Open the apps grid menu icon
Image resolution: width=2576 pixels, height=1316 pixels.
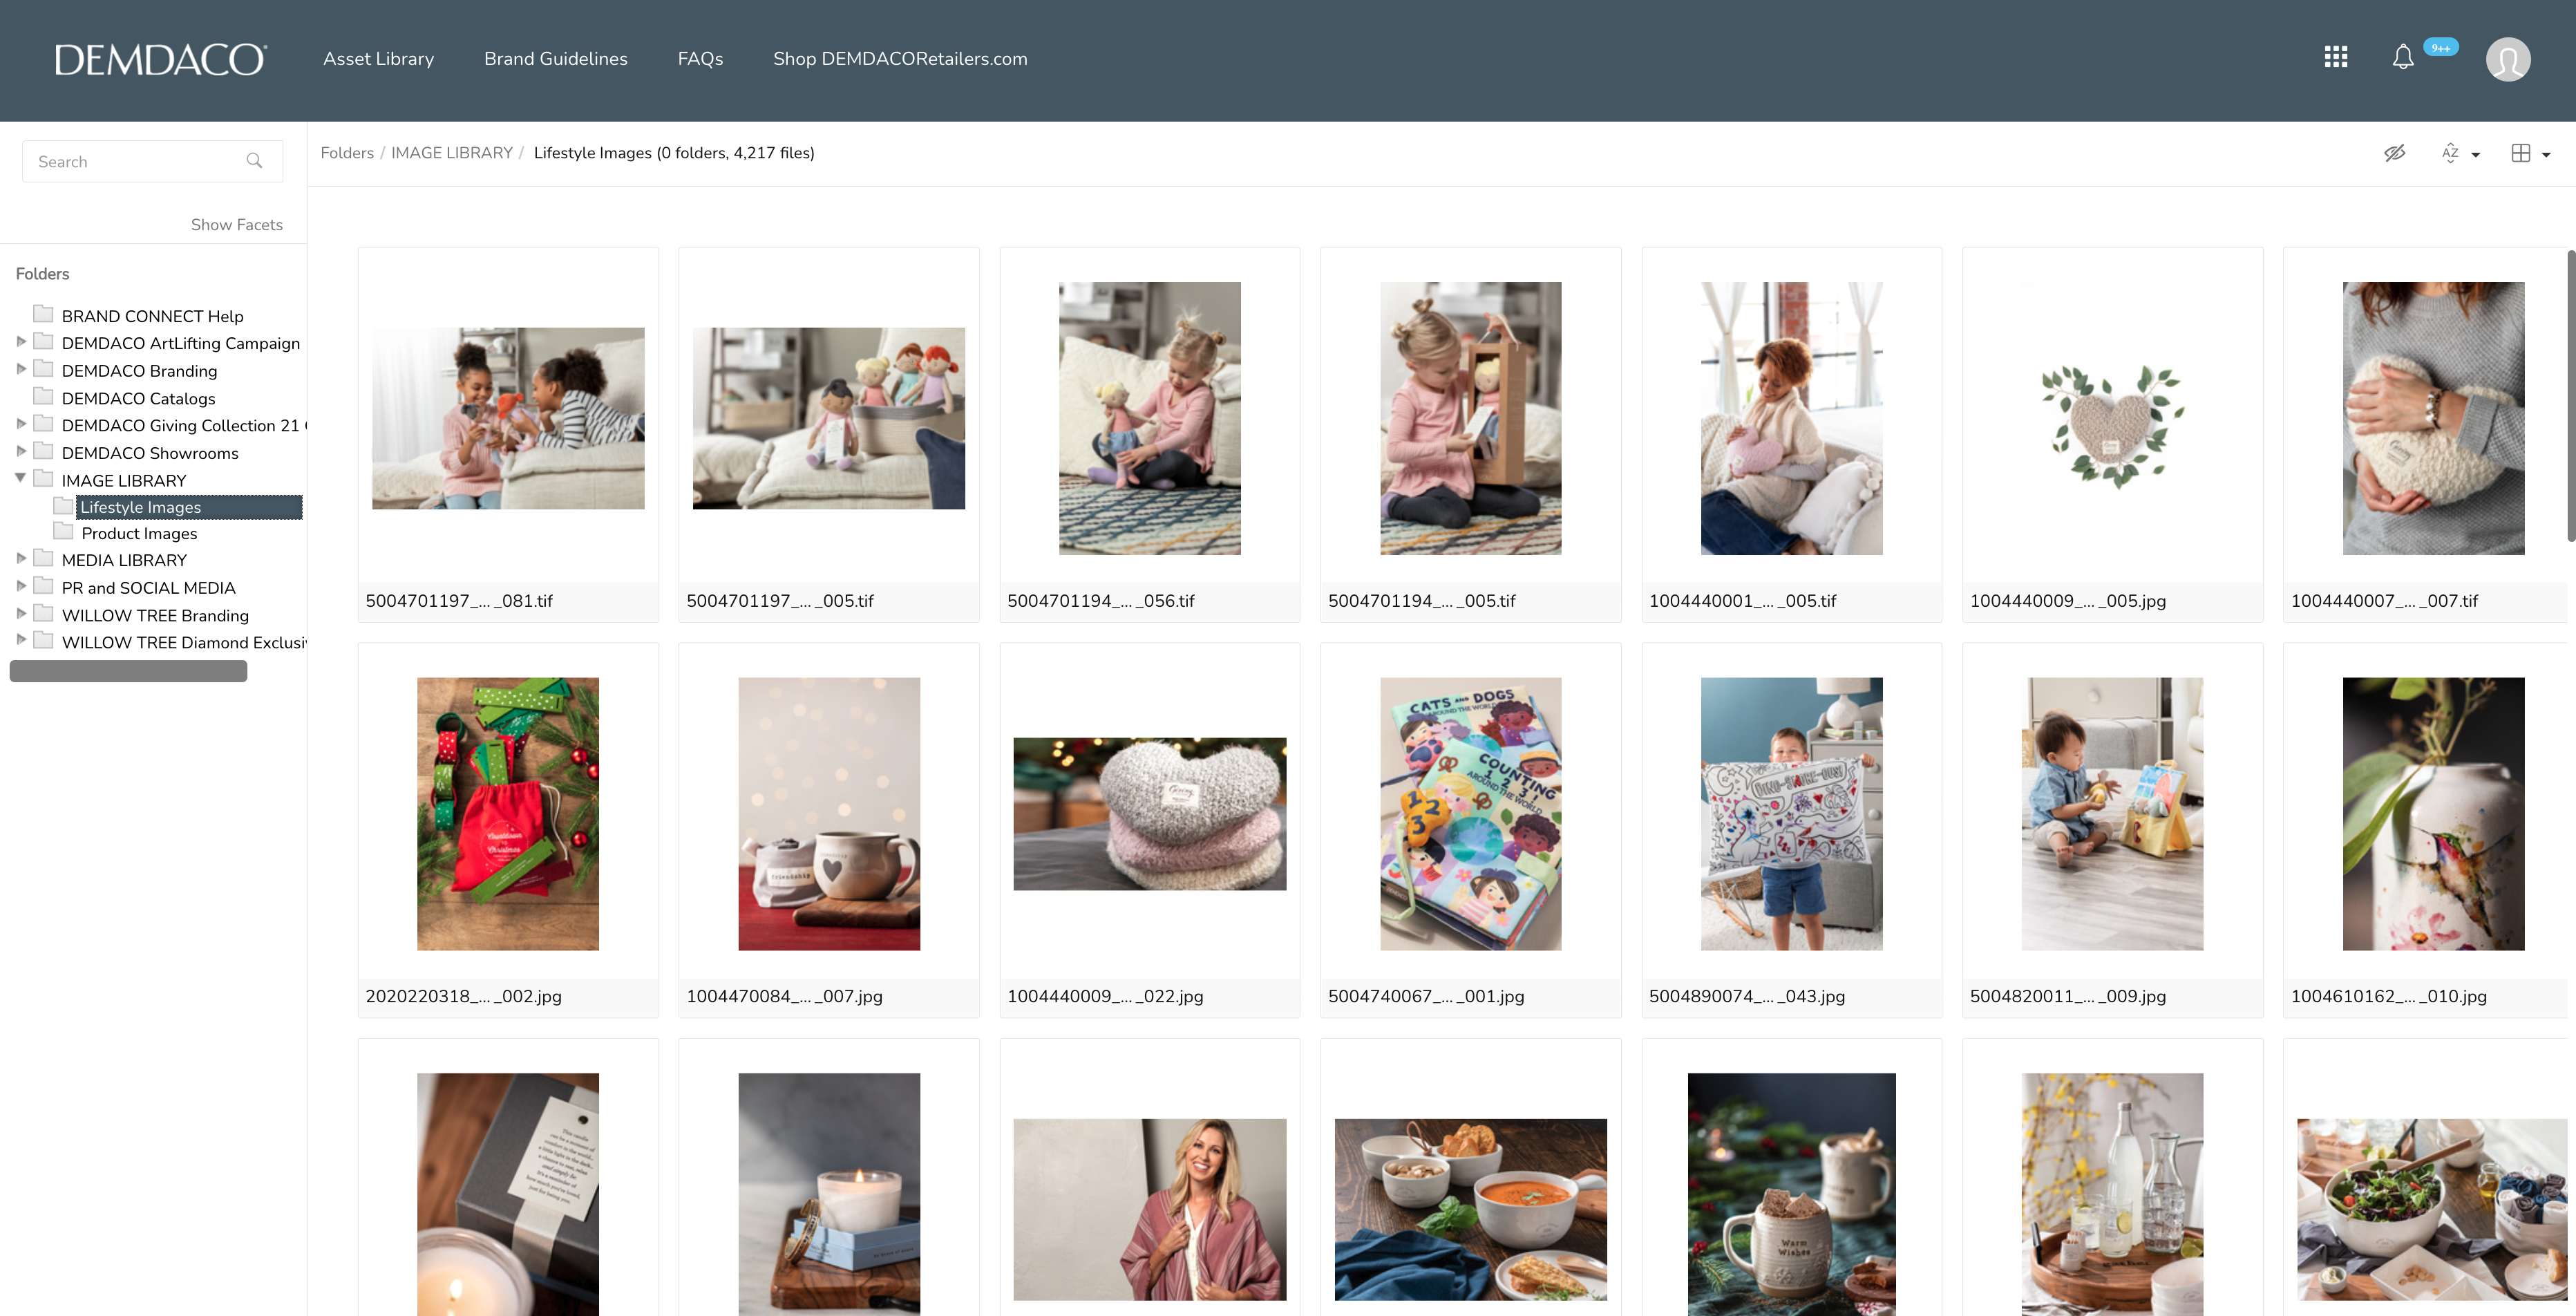coord(2336,57)
